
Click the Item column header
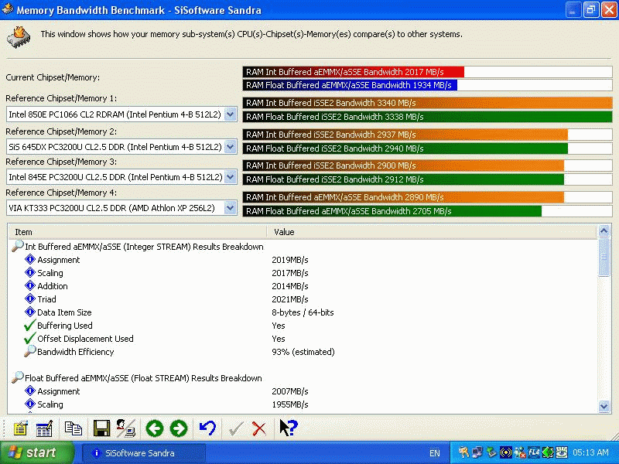(77, 231)
